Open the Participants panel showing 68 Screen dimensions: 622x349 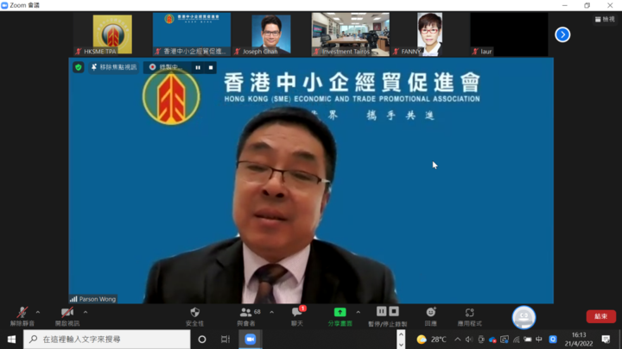pos(250,315)
